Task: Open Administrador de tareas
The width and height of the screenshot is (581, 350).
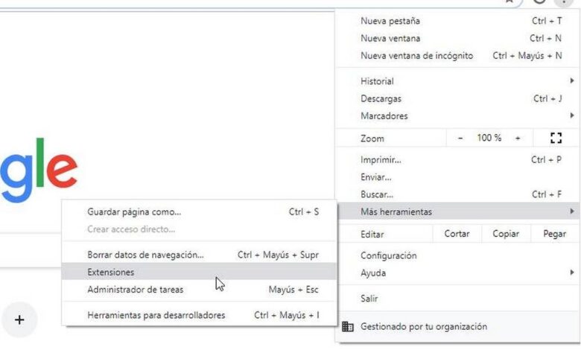Action: [x=200, y=290]
